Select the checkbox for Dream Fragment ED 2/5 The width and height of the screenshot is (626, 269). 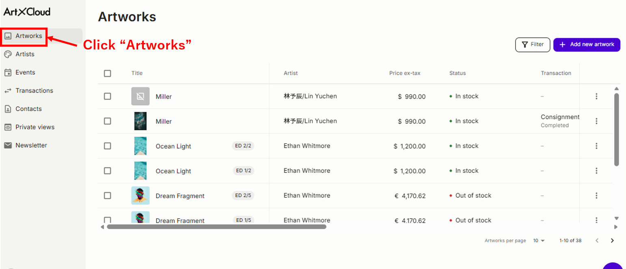[107, 196]
